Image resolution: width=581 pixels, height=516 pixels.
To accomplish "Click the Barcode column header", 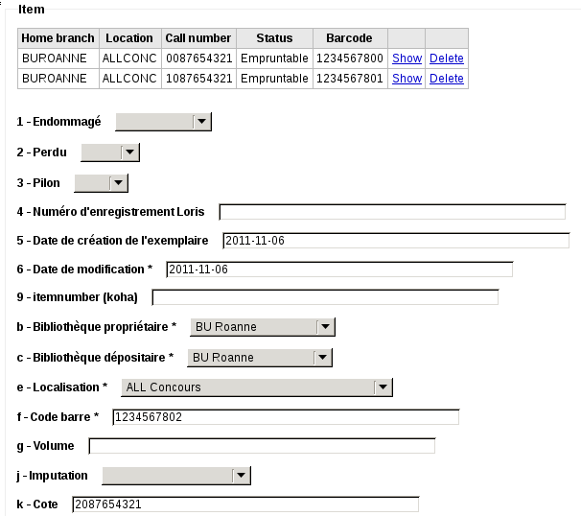I will pos(349,38).
